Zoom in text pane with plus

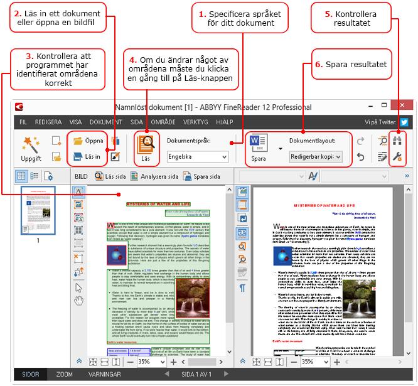pyautogui.click(x=337, y=362)
